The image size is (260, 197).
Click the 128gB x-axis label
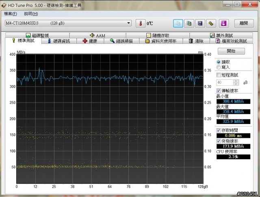tap(203, 187)
